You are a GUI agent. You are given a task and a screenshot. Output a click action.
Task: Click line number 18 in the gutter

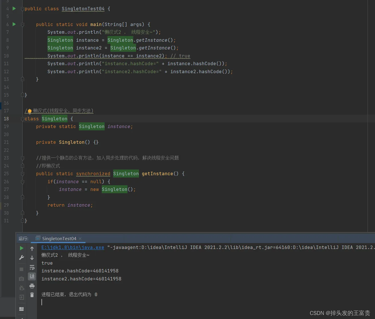[x=6, y=119]
